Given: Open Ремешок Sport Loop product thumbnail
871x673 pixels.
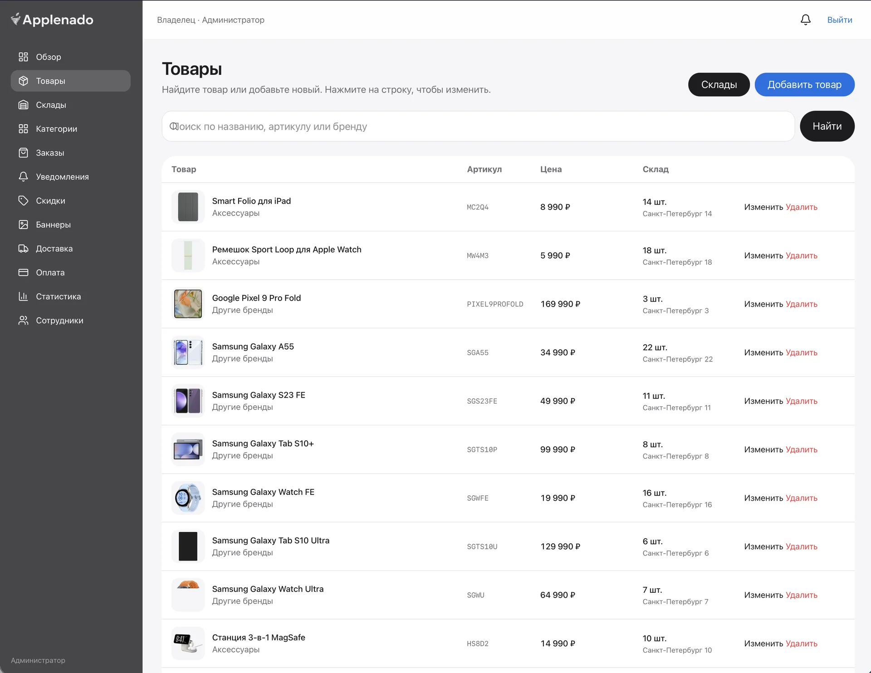Looking at the screenshot, I should coord(188,255).
